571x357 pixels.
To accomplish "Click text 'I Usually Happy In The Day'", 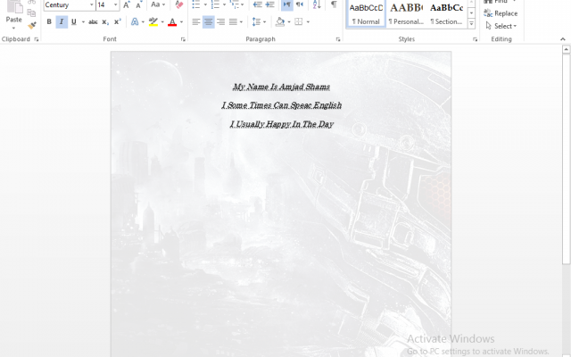I will pos(282,124).
